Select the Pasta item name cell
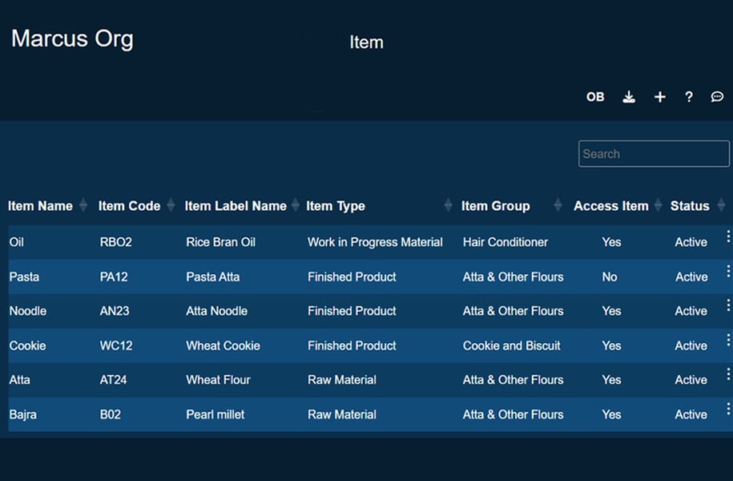 click(24, 277)
